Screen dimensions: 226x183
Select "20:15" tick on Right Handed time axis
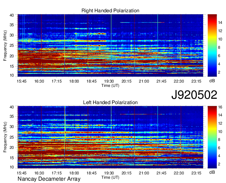127,81
